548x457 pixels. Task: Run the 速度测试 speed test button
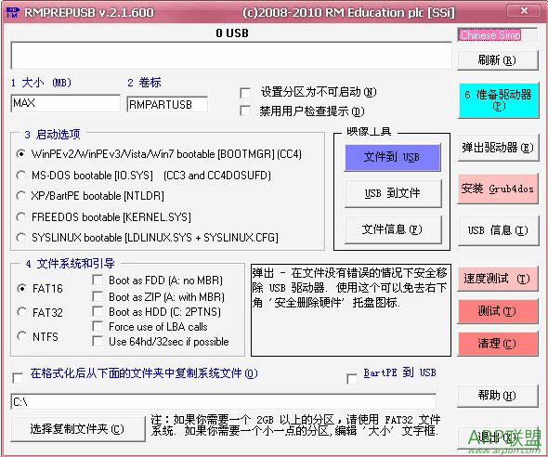pyautogui.click(x=498, y=279)
